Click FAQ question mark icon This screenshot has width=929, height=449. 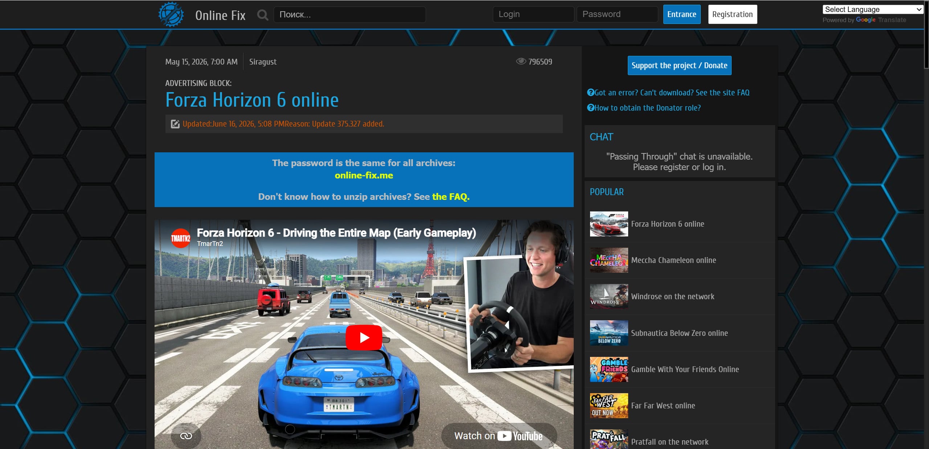(591, 92)
